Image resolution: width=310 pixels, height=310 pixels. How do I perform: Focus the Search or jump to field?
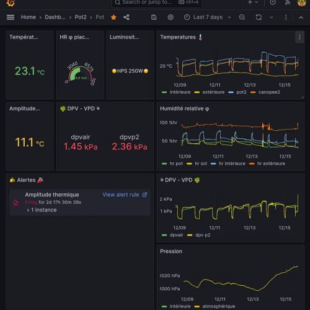pyautogui.click(x=157, y=2)
